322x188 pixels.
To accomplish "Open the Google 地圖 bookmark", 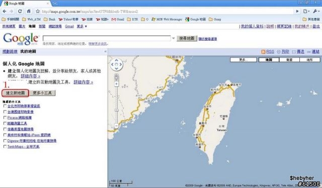I will (x=195, y=19).
